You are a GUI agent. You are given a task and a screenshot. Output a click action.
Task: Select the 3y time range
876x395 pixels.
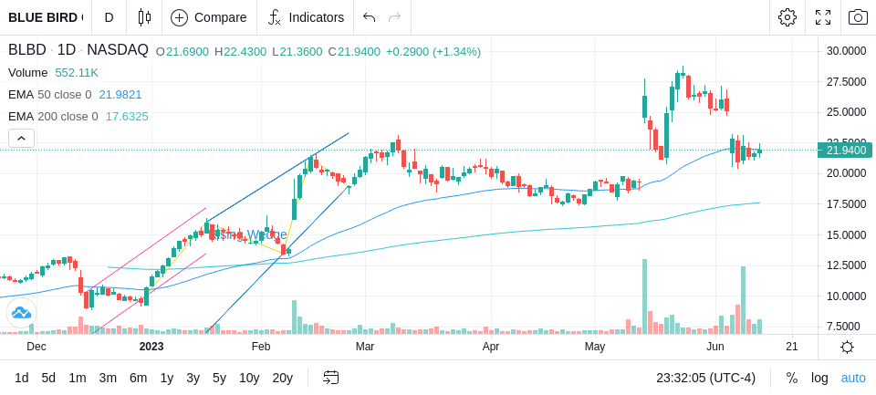click(x=193, y=379)
